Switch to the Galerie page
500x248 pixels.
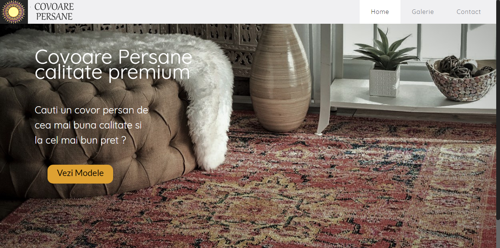click(x=423, y=12)
